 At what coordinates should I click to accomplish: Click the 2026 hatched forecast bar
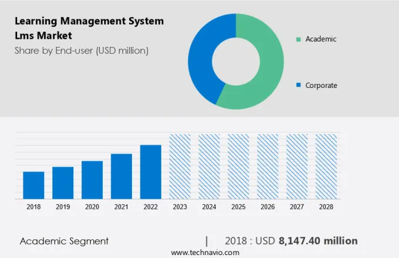268,166
